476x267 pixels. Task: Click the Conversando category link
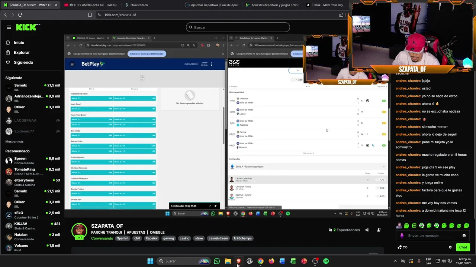102,238
